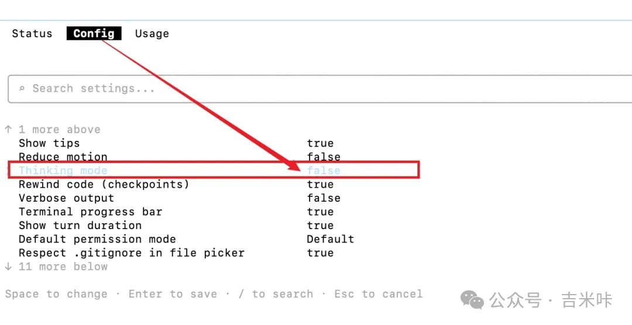This screenshot has height=325, width=632.
Task: Click the magnifier icon in the search box
Action: click(x=22, y=89)
